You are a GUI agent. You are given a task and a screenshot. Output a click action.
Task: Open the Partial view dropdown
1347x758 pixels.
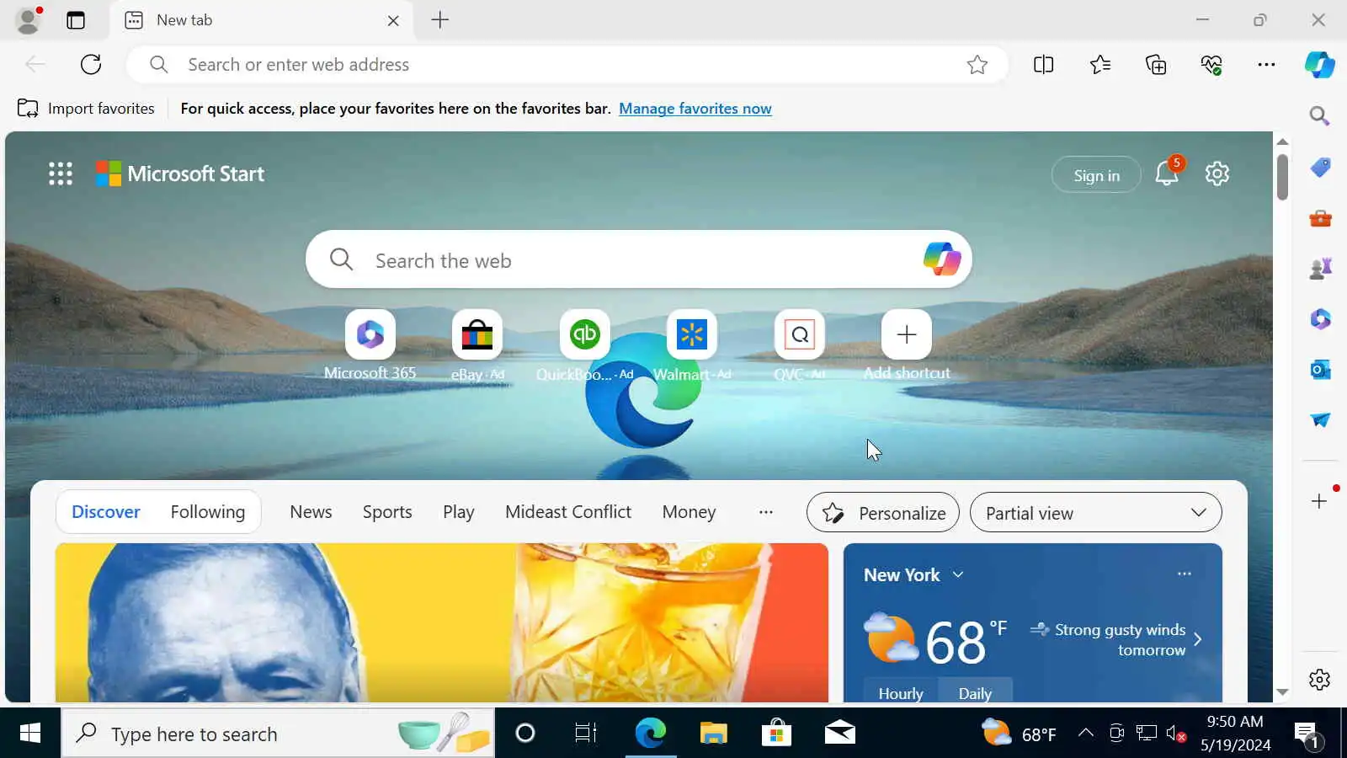pyautogui.click(x=1095, y=512)
